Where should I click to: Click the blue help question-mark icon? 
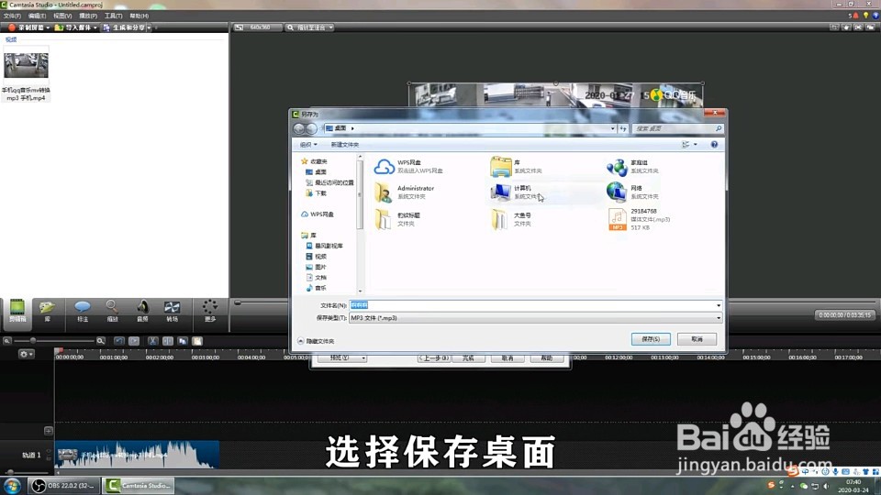(x=714, y=145)
